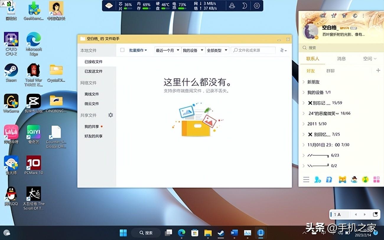
Task: Open Microsoft Store icon on taskbar
Action: point(195,233)
